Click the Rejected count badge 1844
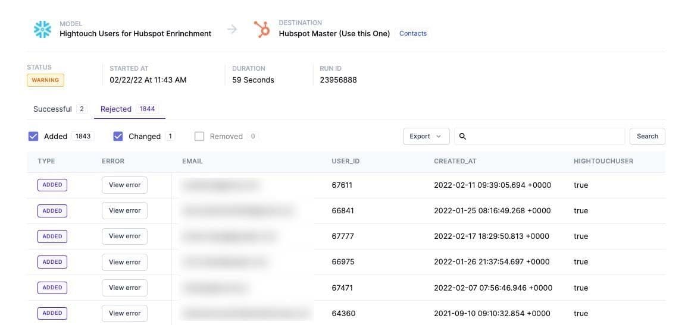Screen dimensions: 685x325 147,109
